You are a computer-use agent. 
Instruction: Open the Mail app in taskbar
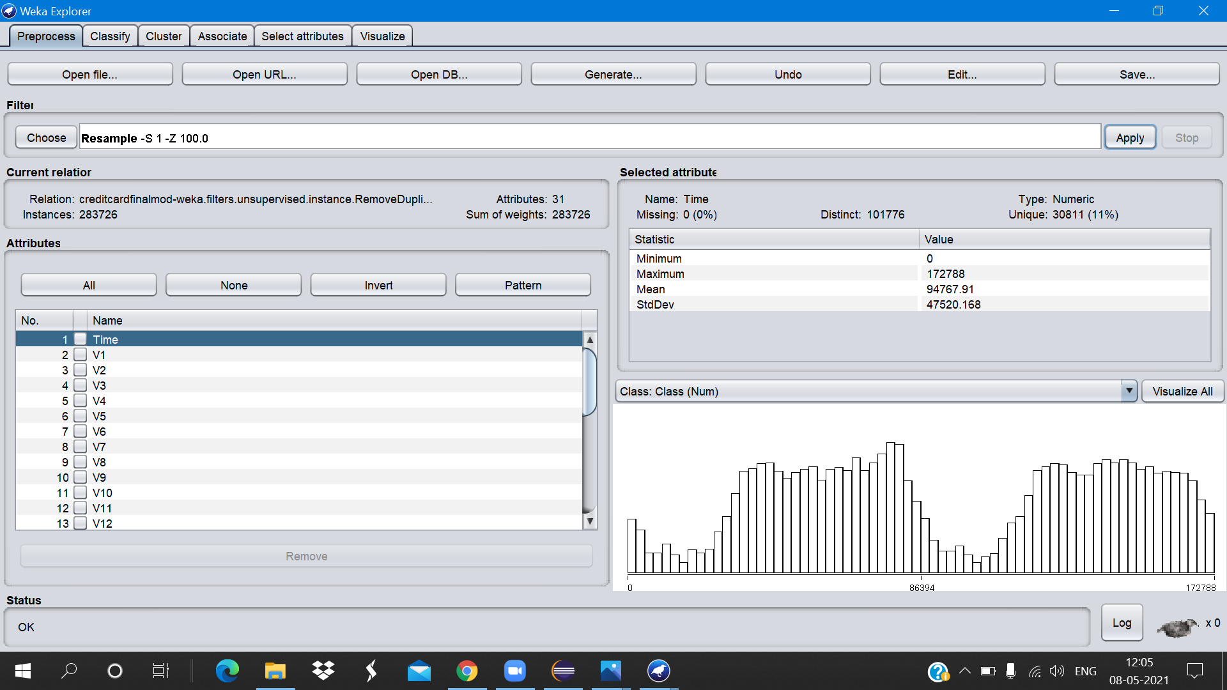coord(419,671)
